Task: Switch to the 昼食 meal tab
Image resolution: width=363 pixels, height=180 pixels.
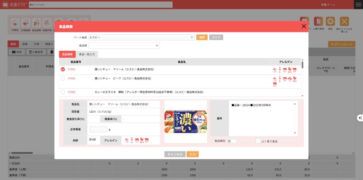Action: point(25,44)
